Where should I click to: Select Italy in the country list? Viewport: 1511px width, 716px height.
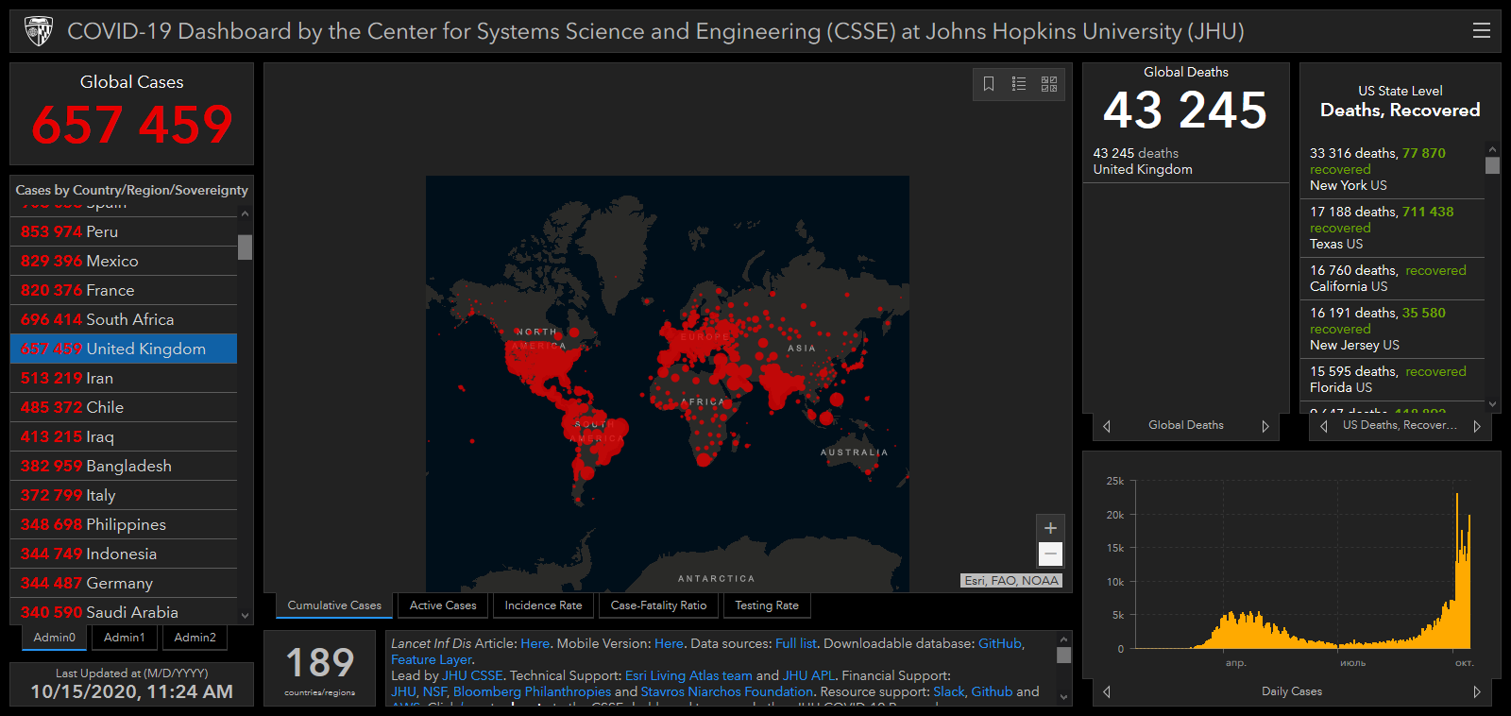[x=124, y=495]
